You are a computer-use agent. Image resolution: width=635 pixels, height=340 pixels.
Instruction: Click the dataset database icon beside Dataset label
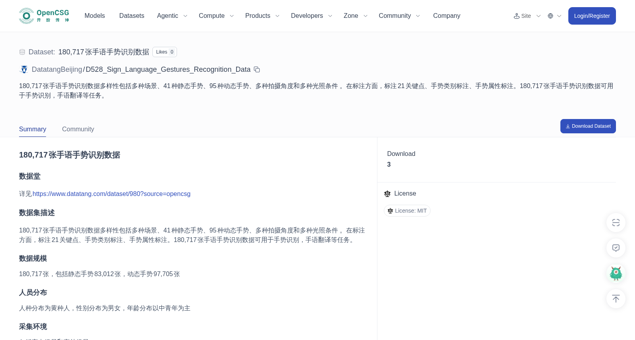[22, 52]
